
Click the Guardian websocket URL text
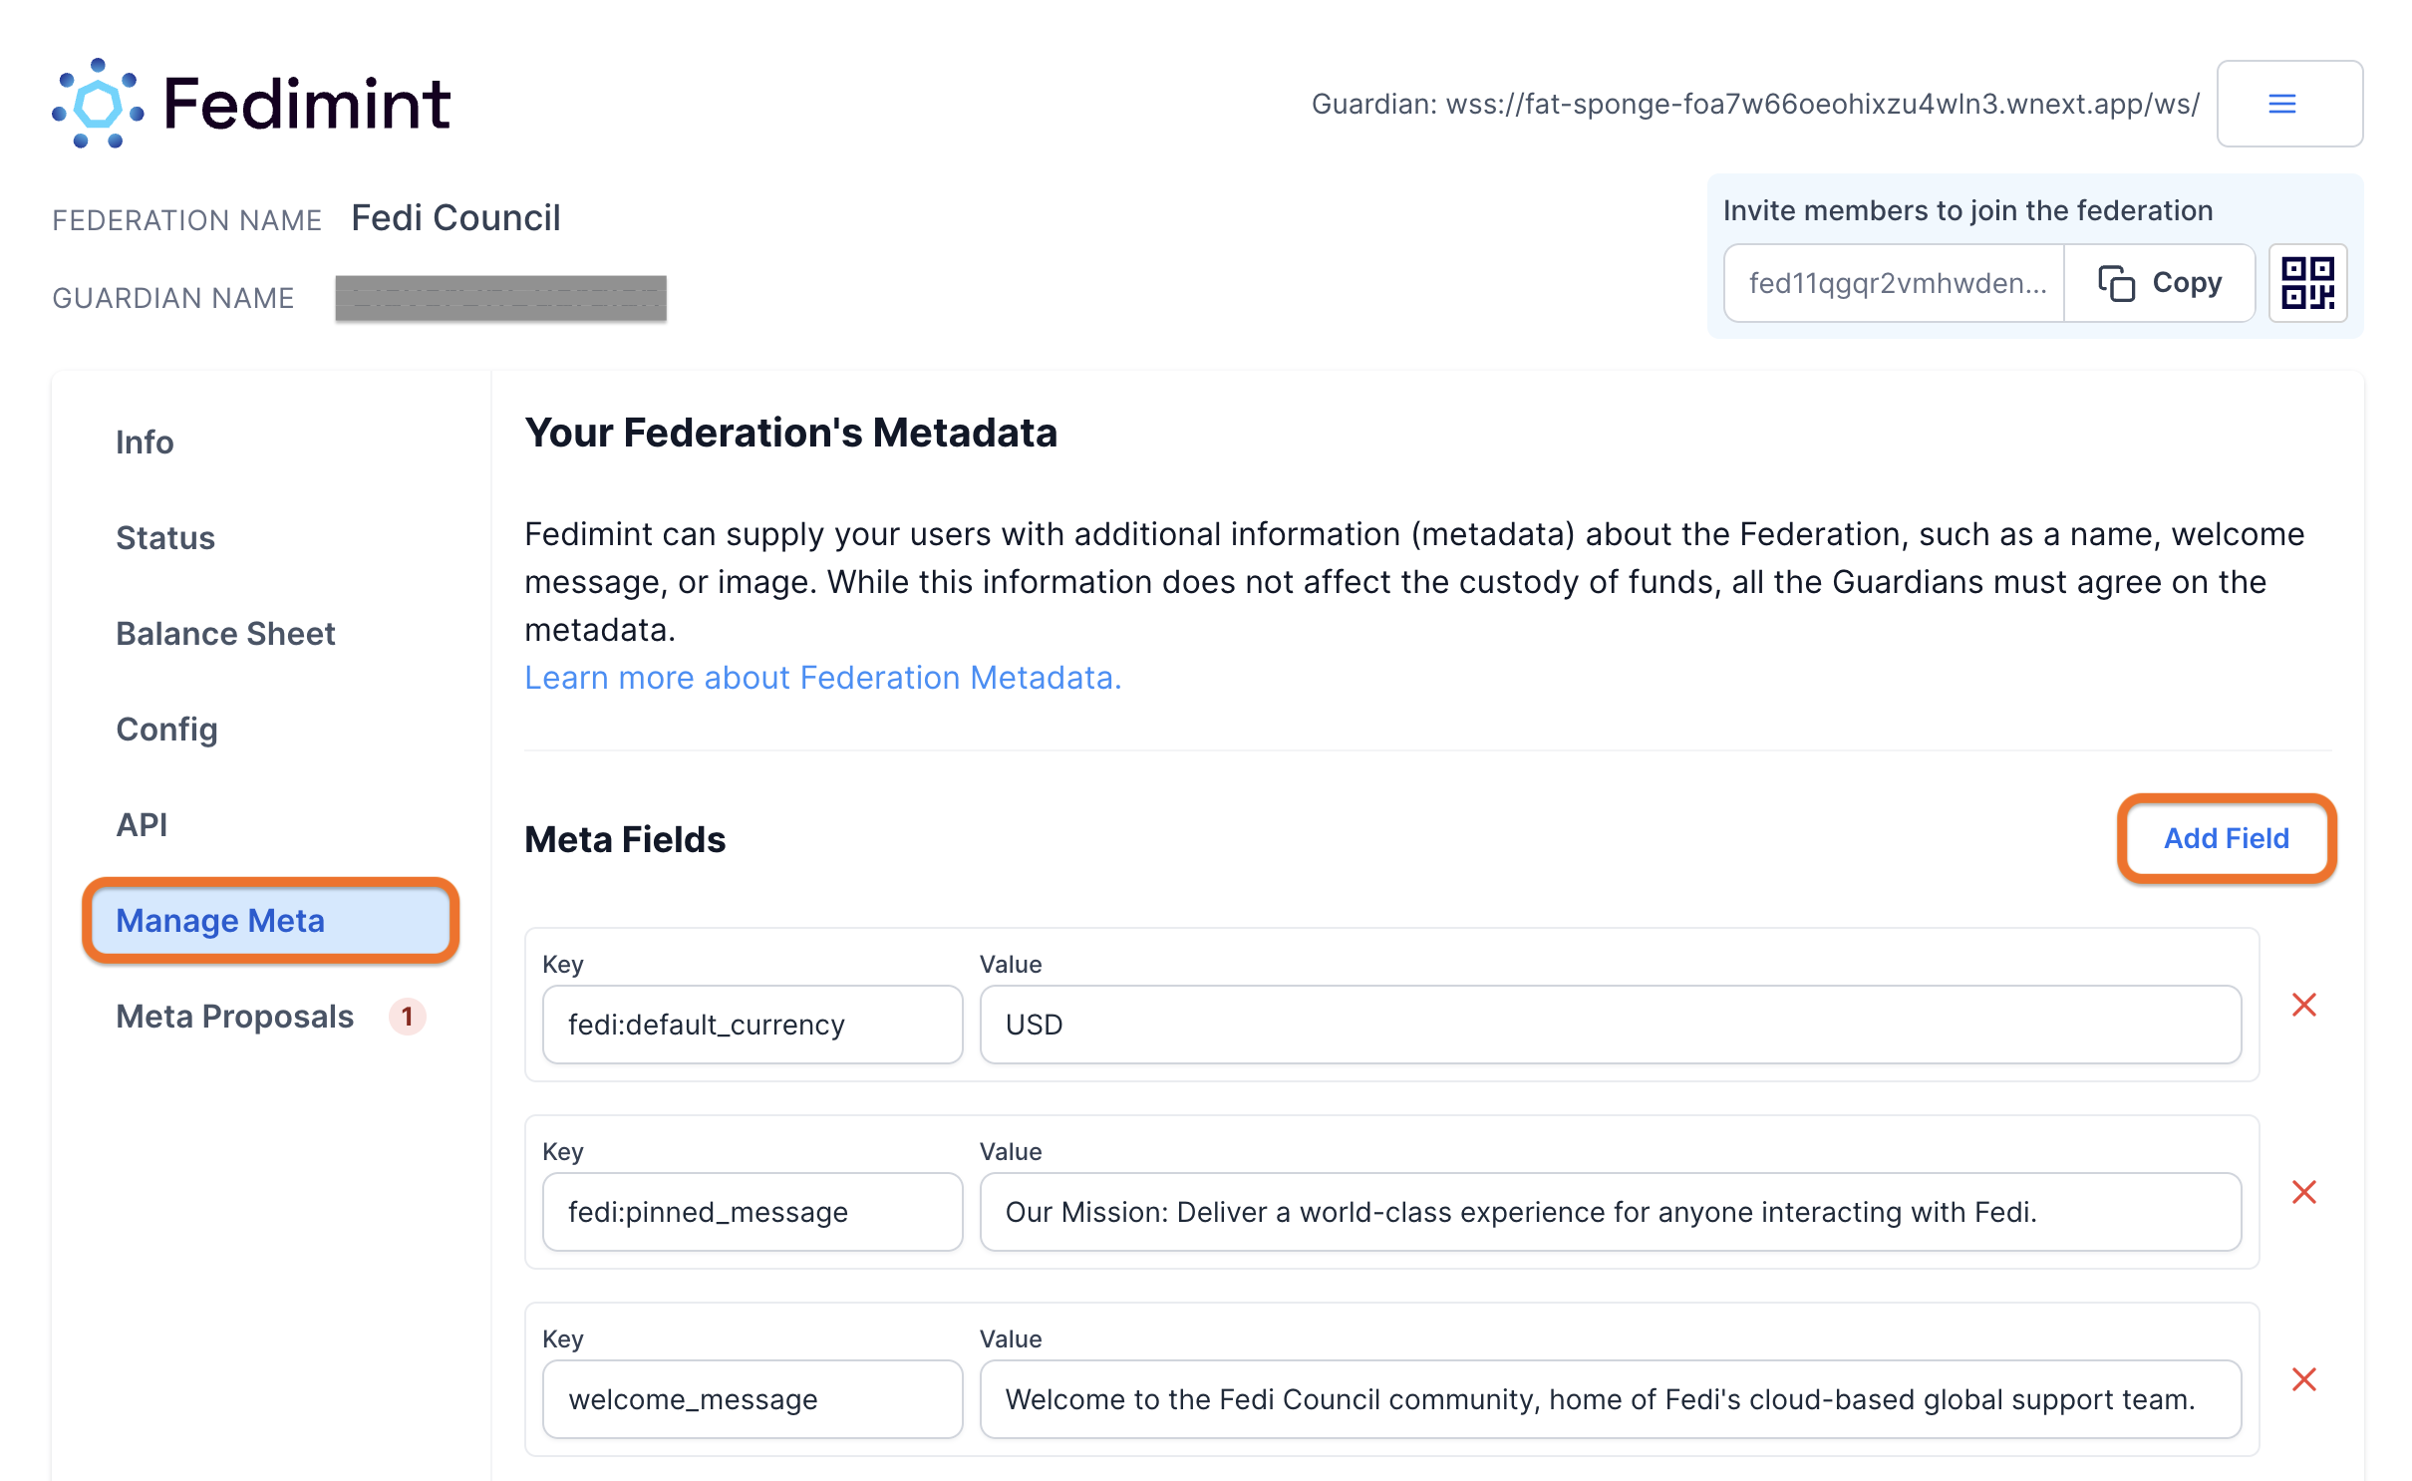1755,104
